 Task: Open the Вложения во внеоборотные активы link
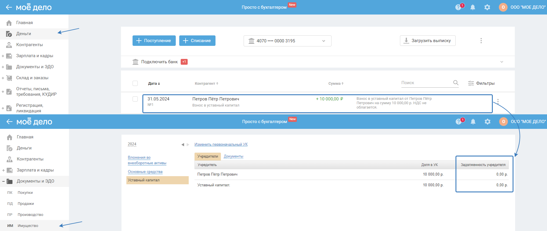click(x=147, y=160)
